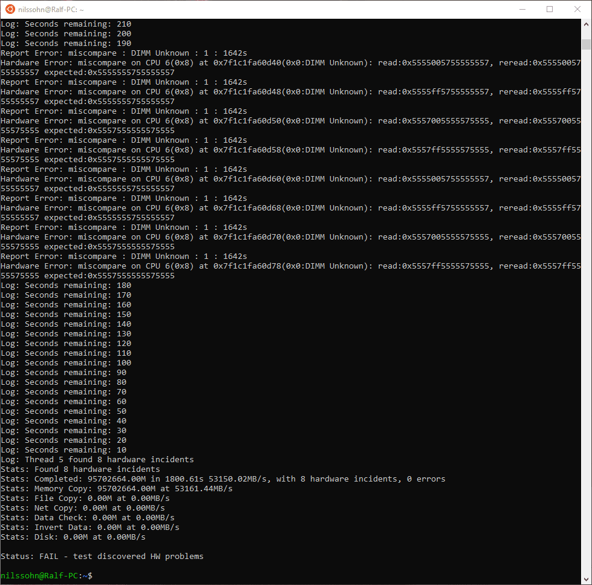Click the line 'Log: Seconds remaining: 70'
Viewport: 592px width, 585px height.
[63, 392]
